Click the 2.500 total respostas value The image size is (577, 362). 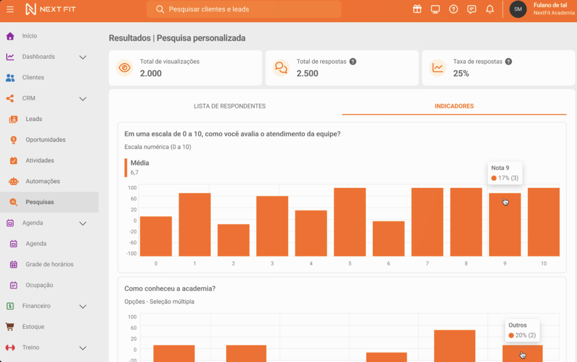coord(307,73)
